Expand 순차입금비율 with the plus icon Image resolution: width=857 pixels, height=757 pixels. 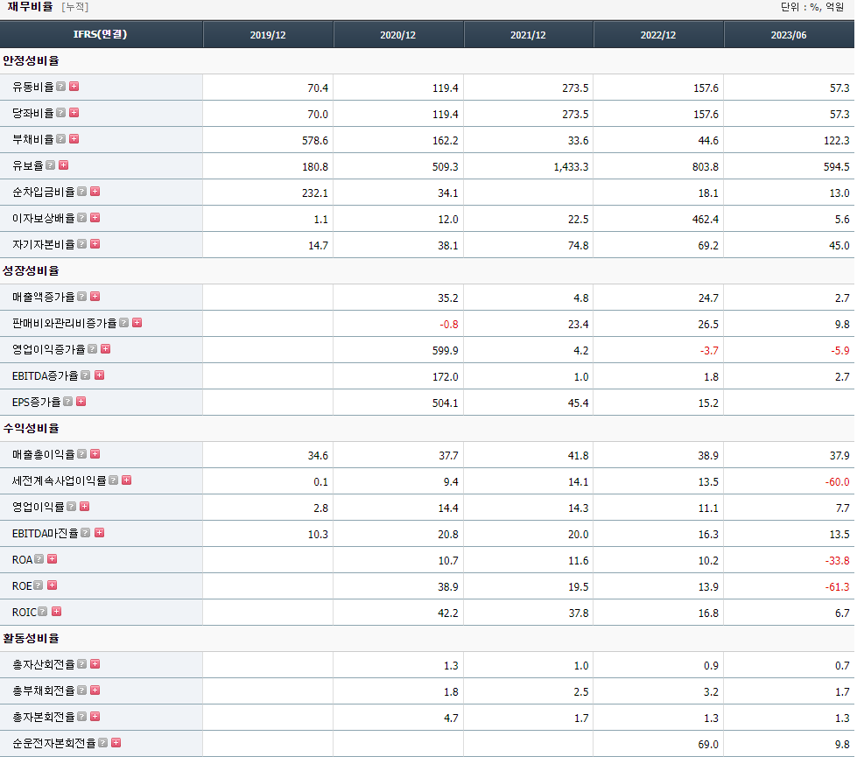click(x=95, y=192)
